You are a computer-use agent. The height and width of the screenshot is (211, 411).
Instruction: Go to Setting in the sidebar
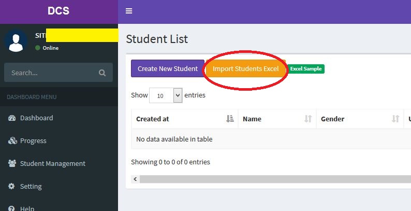click(x=31, y=186)
